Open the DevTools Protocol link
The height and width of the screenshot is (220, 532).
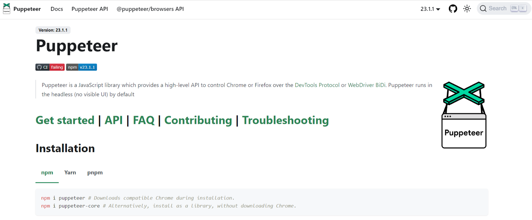317,85
